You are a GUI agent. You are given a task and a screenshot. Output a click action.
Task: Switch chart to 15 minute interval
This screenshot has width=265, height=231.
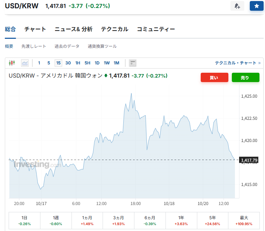(58, 63)
